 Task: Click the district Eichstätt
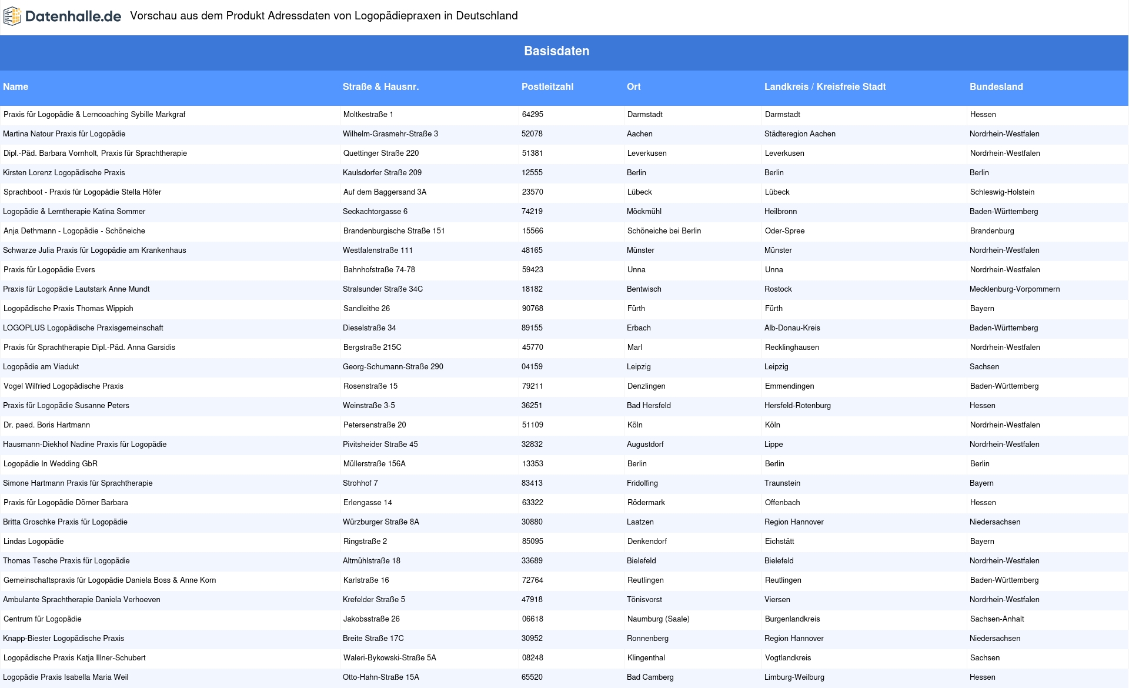(x=780, y=542)
